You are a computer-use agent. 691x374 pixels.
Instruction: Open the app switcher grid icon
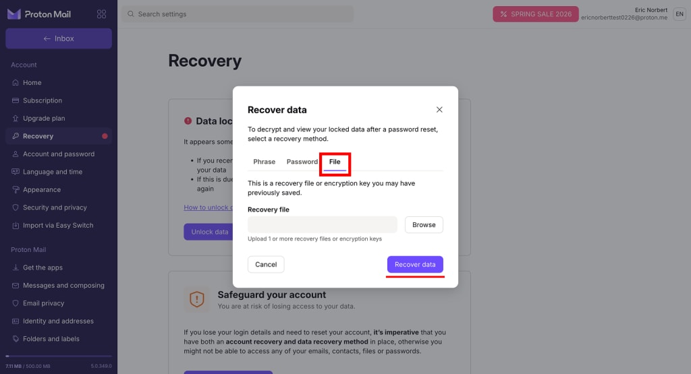tap(101, 14)
